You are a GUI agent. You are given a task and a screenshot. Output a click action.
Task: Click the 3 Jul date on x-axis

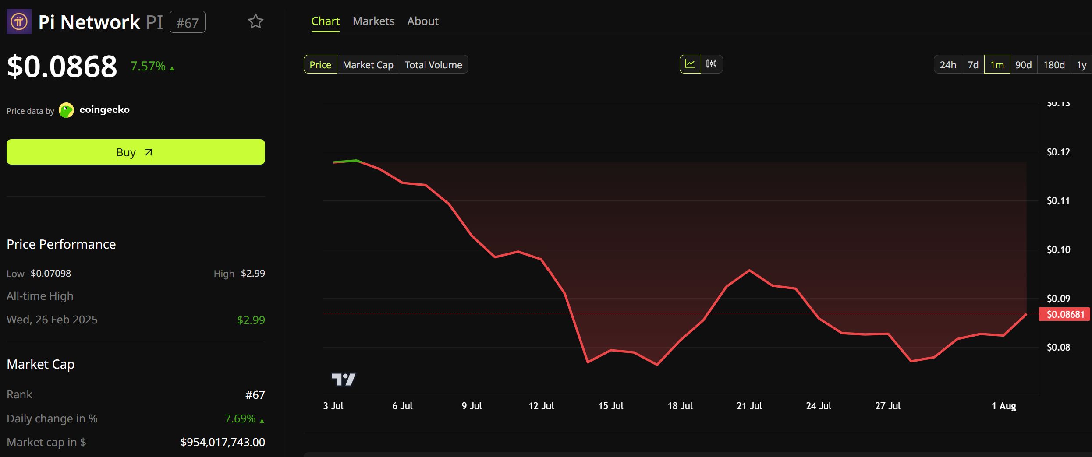point(333,406)
